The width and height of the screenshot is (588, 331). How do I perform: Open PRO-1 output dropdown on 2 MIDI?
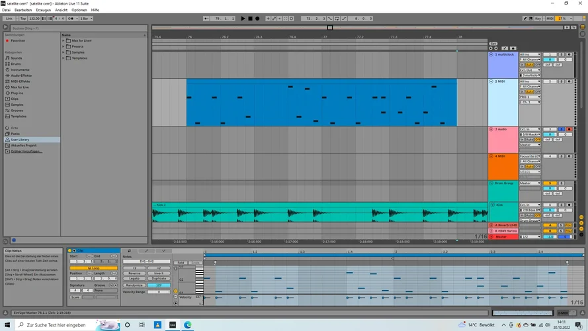coord(530,97)
